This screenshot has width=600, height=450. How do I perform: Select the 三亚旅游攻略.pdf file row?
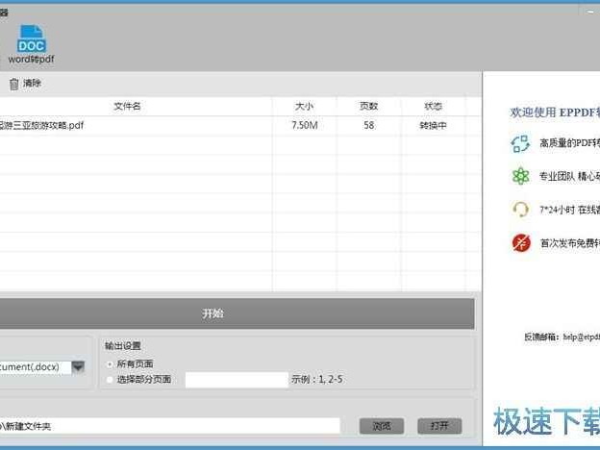click(135, 126)
